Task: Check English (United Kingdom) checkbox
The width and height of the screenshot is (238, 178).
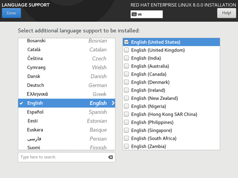Action: 126,50
